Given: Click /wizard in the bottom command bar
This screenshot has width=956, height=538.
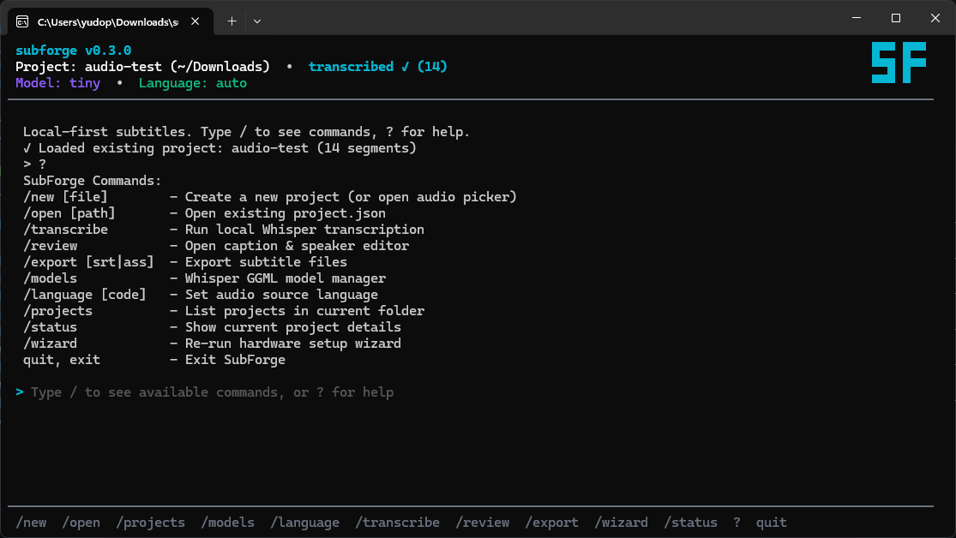Looking at the screenshot, I should (x=622, y=523).
